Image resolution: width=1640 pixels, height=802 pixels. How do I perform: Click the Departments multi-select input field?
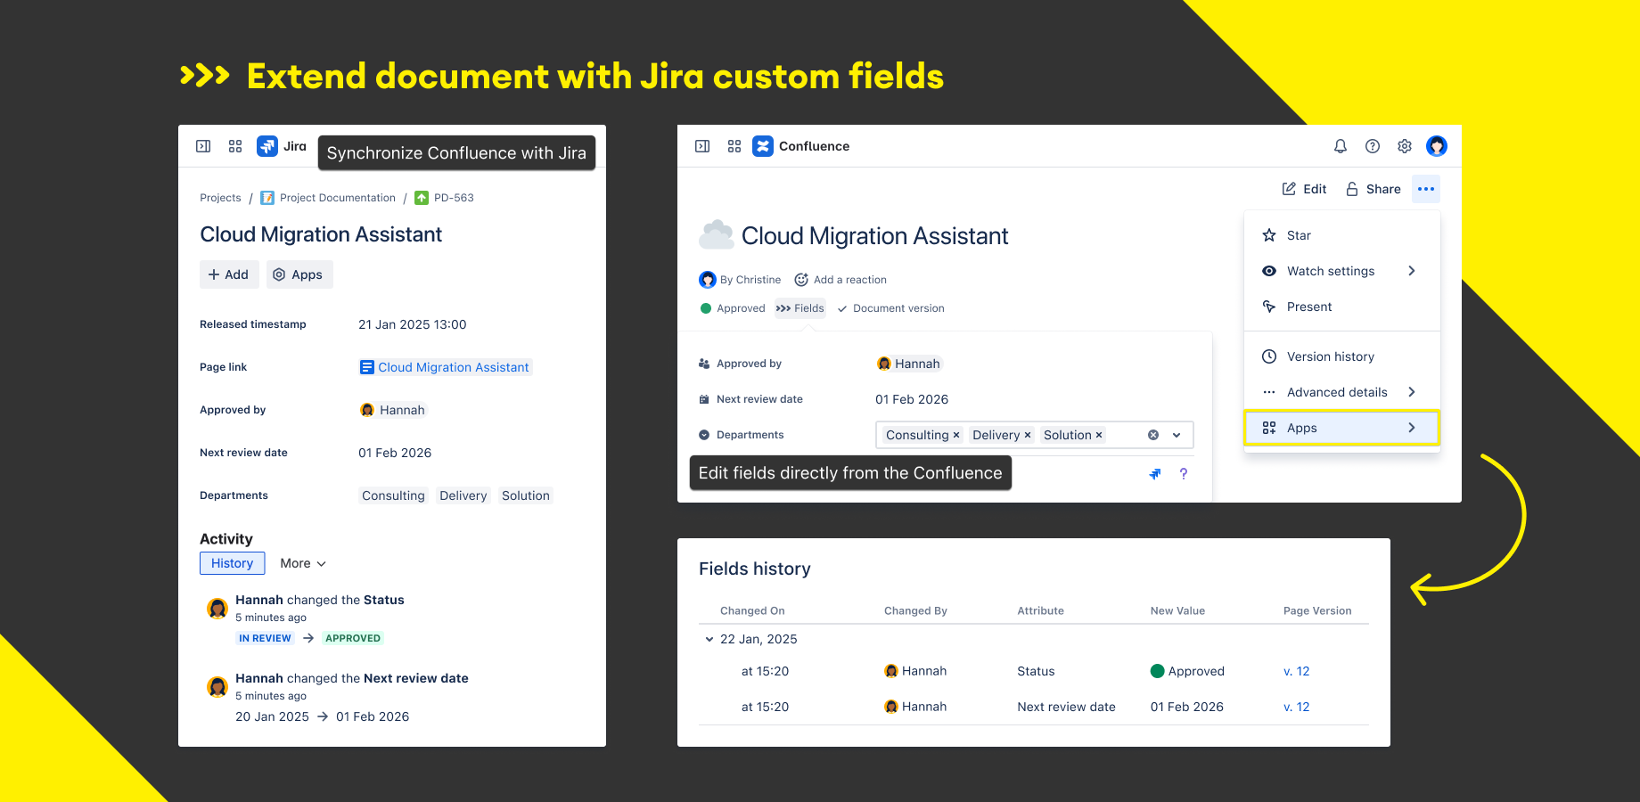pos(1034,435)
